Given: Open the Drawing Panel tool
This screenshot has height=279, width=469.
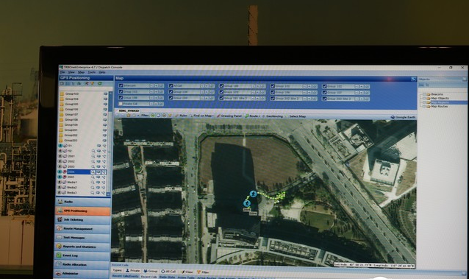Looking at the screenshot, I should (229, 116).
